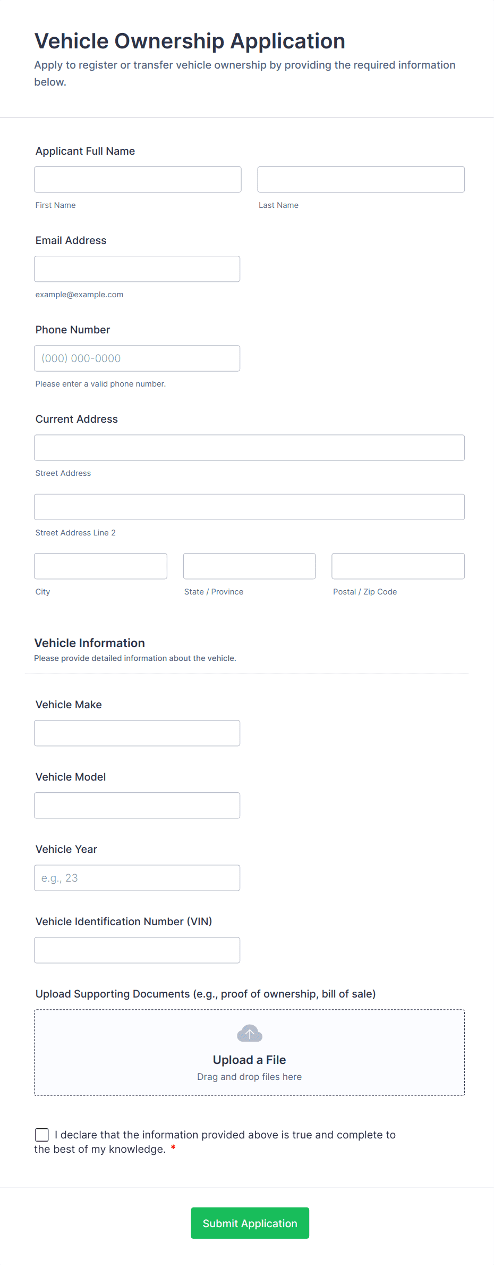Focus the VIN input field
Screen dimensions: 494x1265
[137, 950]
